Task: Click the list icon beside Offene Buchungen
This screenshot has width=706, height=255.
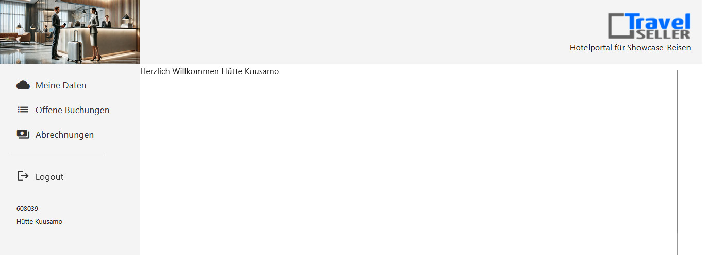Action: click(23, 110)
